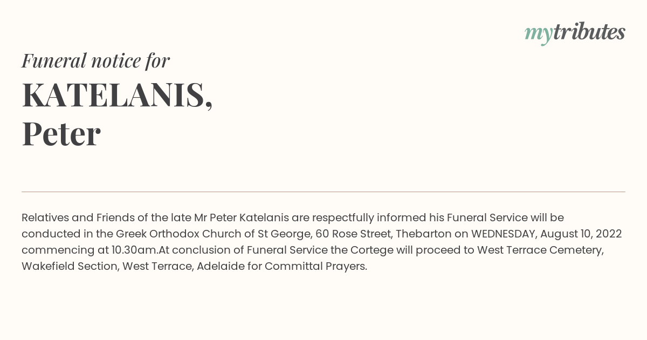Click the horizontal divider line
Screen dimensions: 647x340
(x=323, y=192)
